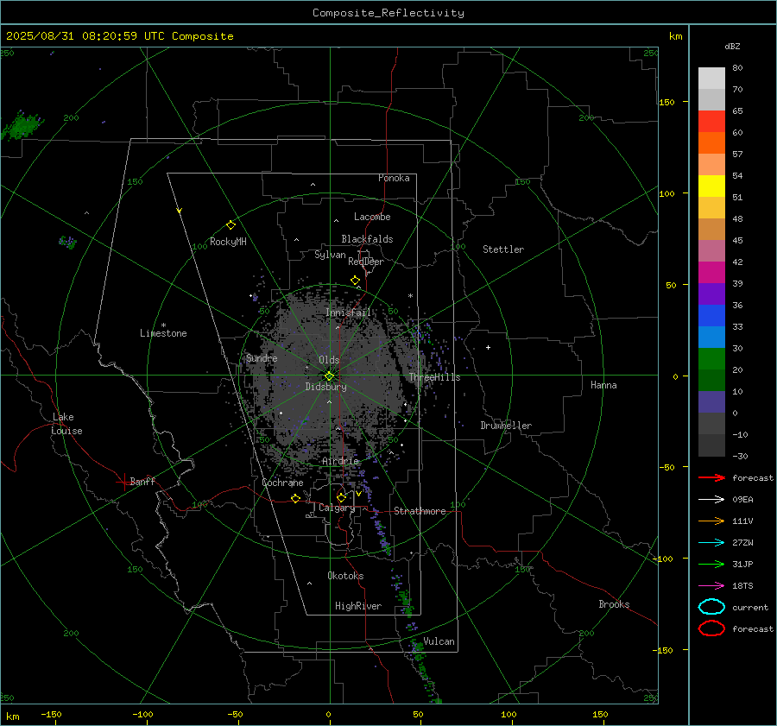Click the Lake Louise label
The width and height of the screenshot is (777, 726).
(x=66, y=424)
